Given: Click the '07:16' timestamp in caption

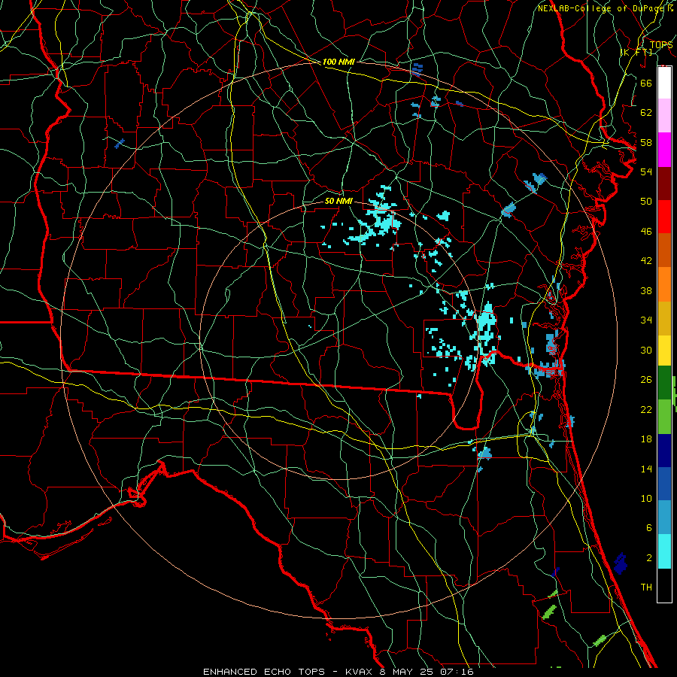Looking at the screenshot, I should [x=457, y=672].
